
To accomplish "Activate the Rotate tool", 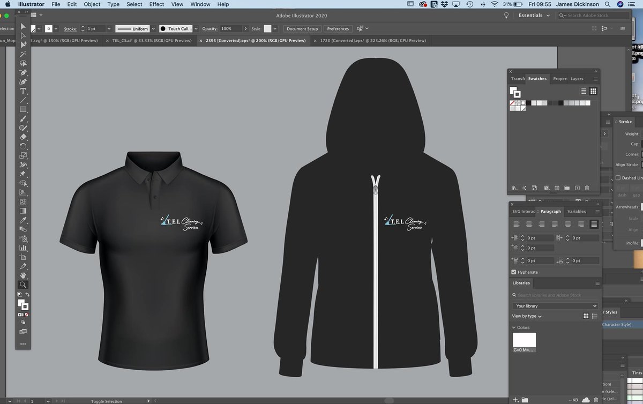I will [x=23, y=146].
